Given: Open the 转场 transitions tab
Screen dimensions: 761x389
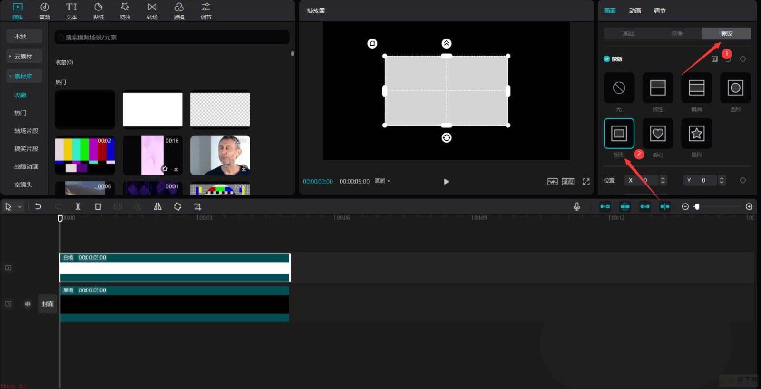Looking at the screenshot, I should [152, 11].
